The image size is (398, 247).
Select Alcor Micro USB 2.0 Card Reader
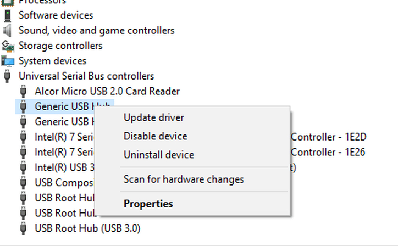pyautogui.click(x=107, y=91)
